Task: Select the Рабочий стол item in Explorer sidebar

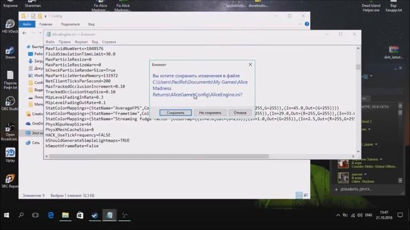Action: (36, 54)
